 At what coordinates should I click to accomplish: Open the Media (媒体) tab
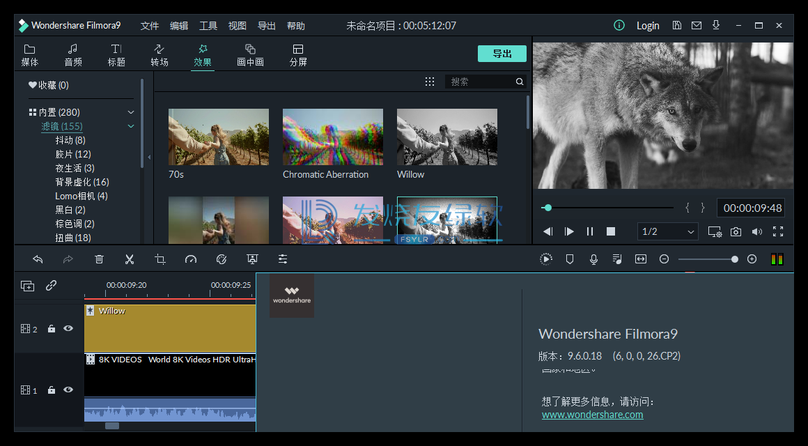(29, 55)
